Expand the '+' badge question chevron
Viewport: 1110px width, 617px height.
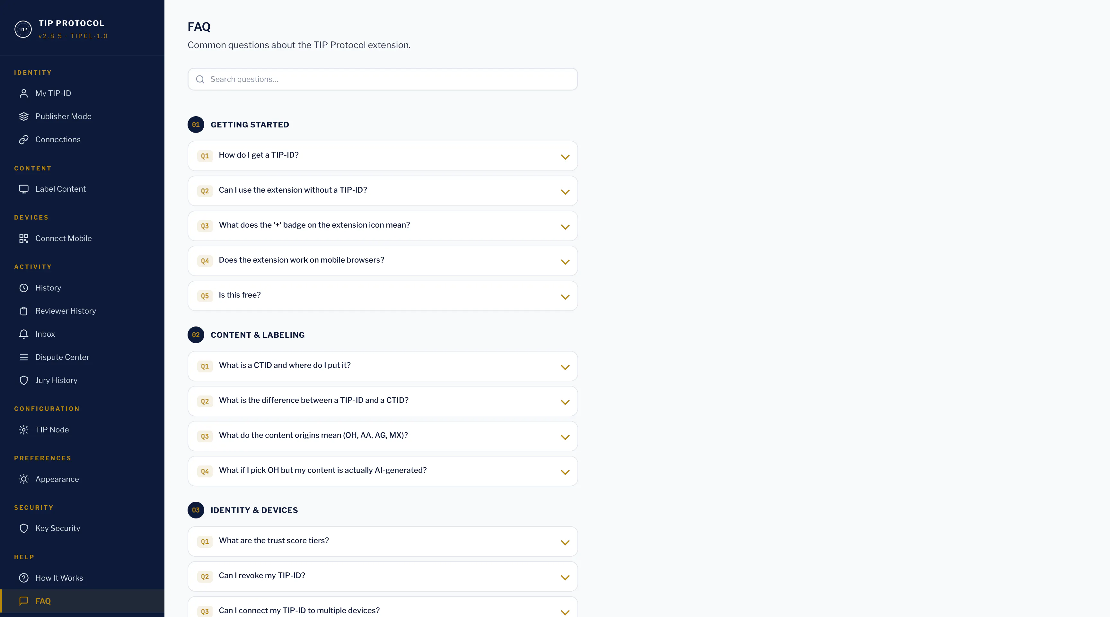[565, 227]
